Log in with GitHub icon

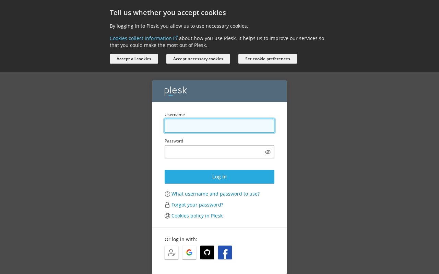[x=207, y=252]
